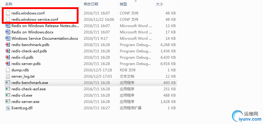Screen dimensions: 263x124
Task: Click the 文本文档 type cell
Action: coord(127,76)
